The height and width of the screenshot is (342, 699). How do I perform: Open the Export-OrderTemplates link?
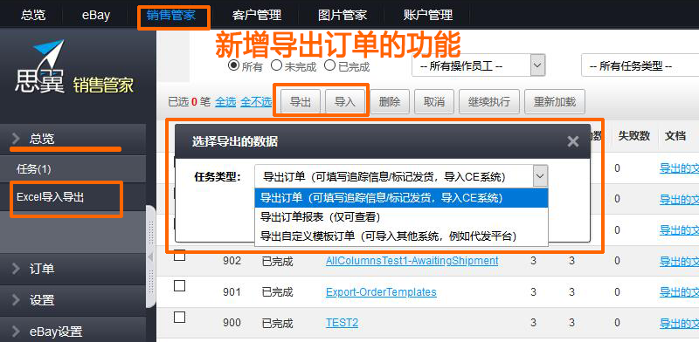381,291
